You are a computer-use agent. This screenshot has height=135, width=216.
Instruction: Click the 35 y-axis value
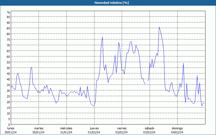[x=8, y=85]
